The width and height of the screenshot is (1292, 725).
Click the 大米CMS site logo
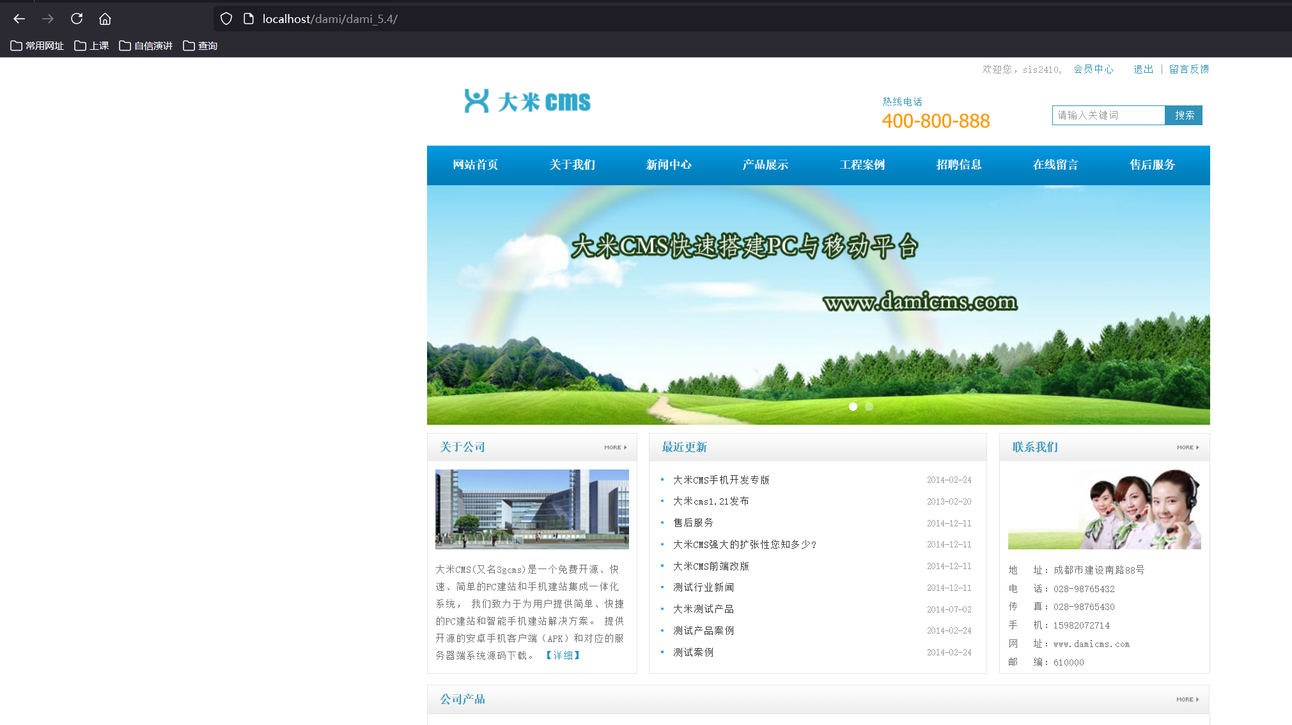pos(527,102)
